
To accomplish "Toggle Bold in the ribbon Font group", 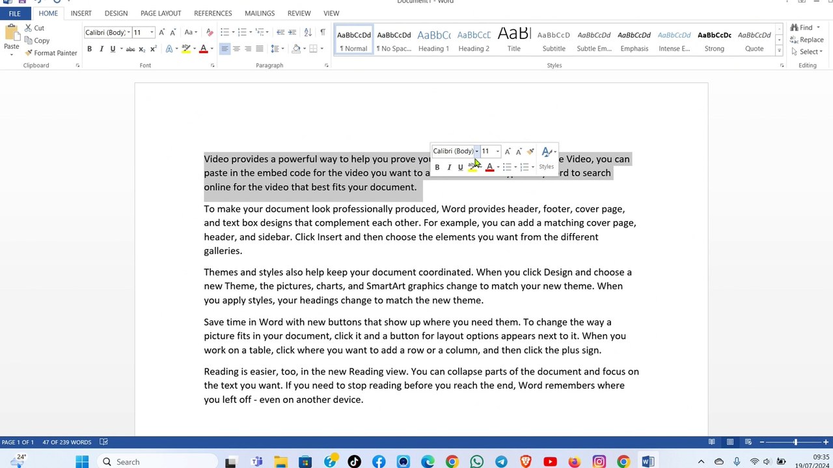I will point(89,49).
